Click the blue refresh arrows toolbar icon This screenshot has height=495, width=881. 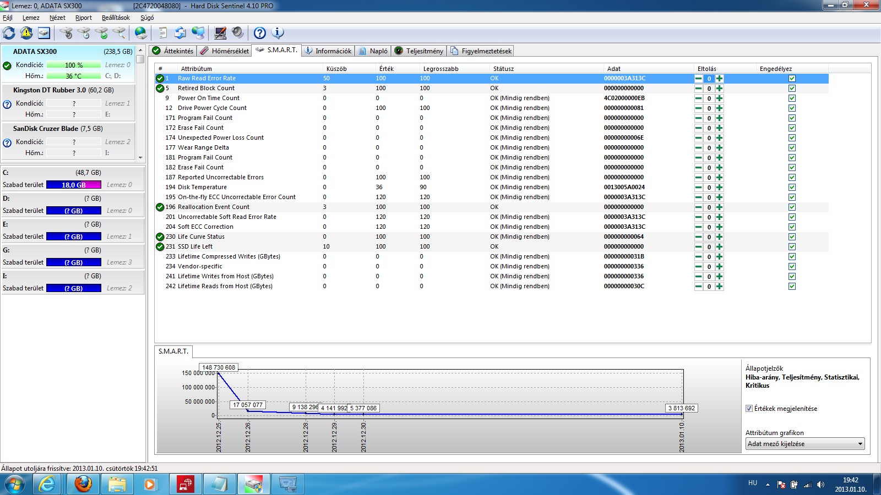tap(9, 33)
